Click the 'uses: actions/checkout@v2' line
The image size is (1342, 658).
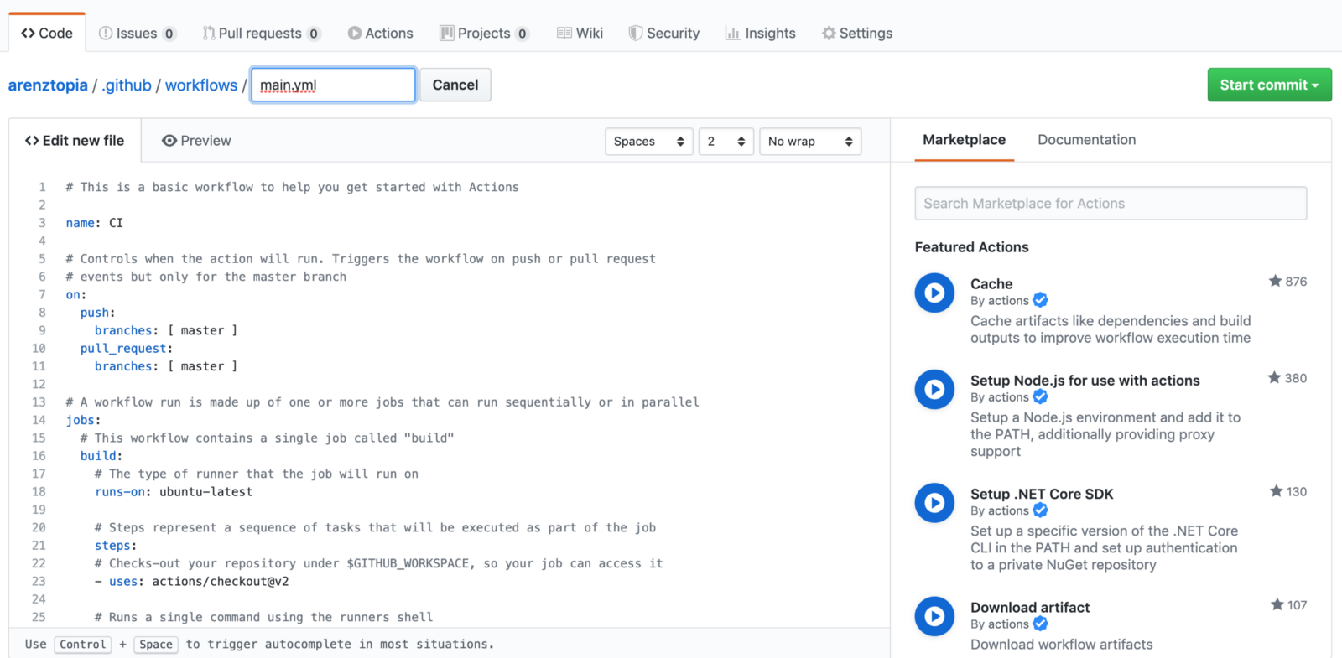[x=192, y=581]
